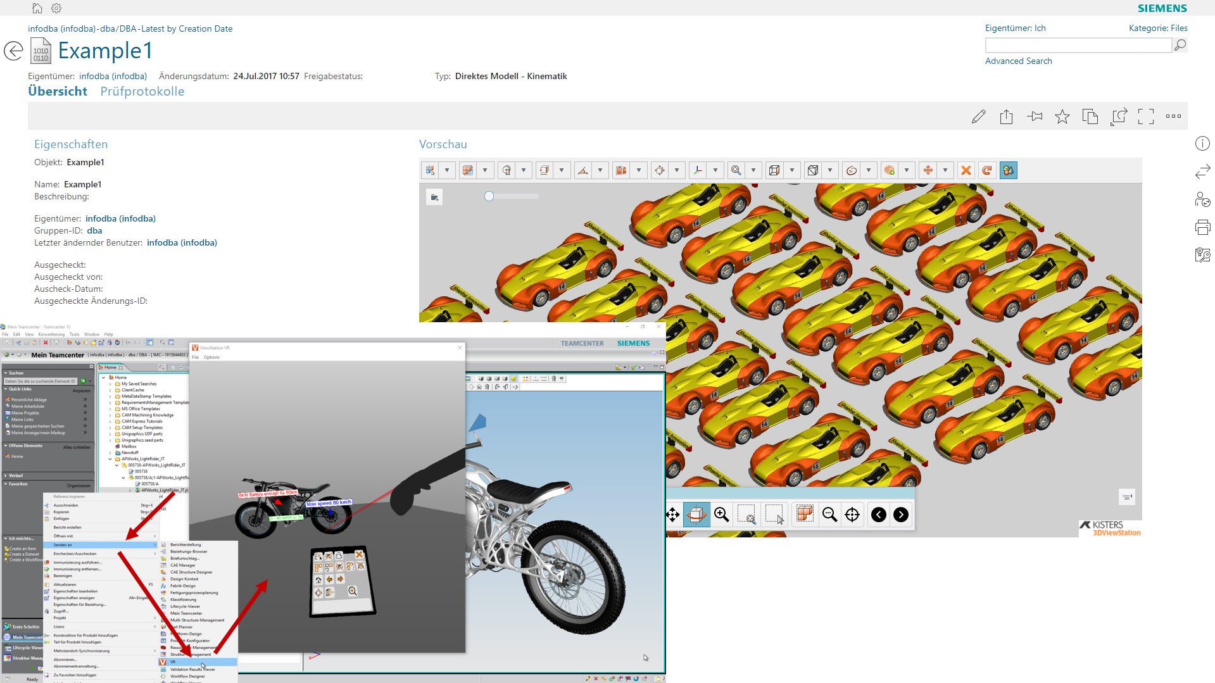Screen dimensions: 1215x683
Task: Toggle the rotate mode button in floating toolbar
Action: tap(696, 515)
